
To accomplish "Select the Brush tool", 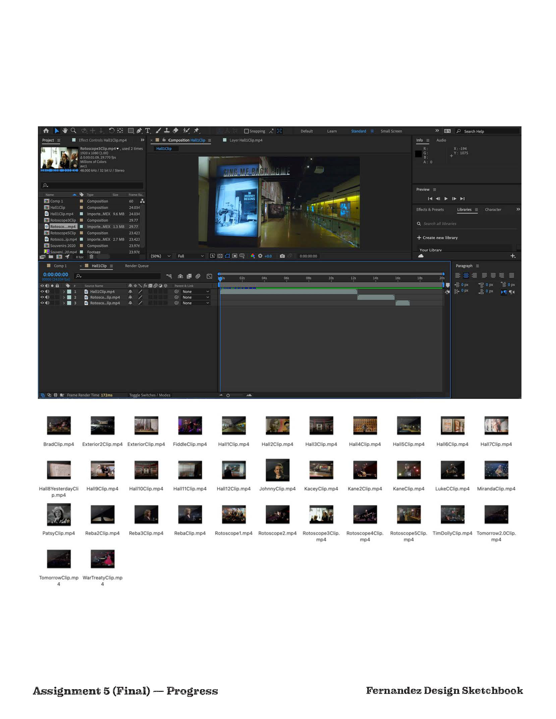I will pyautogui.click(x=158, y=131).
